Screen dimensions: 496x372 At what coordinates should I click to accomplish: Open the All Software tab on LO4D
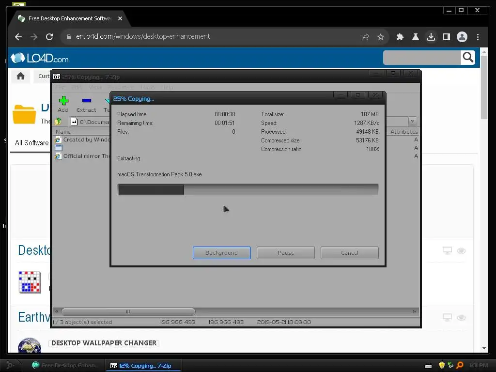(31, 143)
